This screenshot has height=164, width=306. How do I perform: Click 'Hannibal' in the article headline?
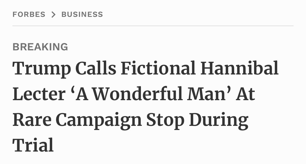click(239, 68)
